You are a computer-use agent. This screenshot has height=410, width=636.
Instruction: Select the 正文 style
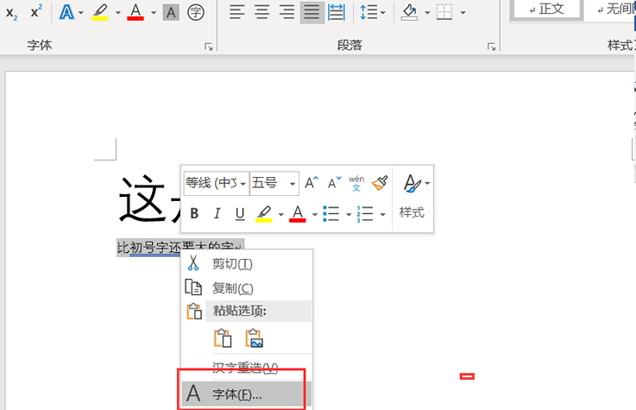[x=546, y=9]
